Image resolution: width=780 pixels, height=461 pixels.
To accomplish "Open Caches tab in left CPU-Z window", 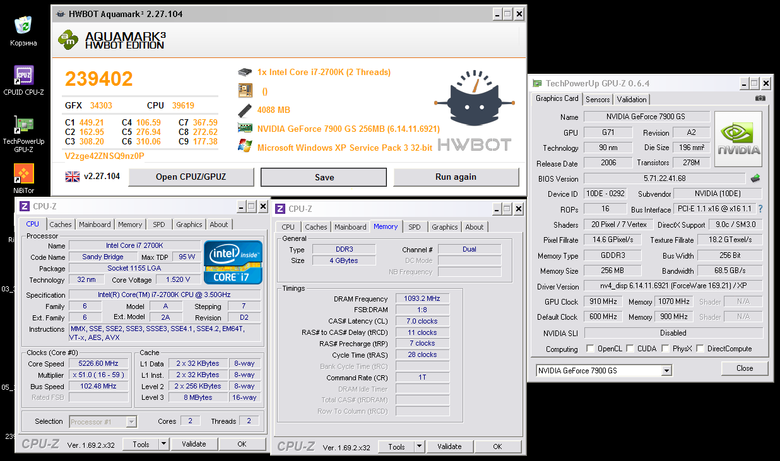I will click(x=61, y=225).
